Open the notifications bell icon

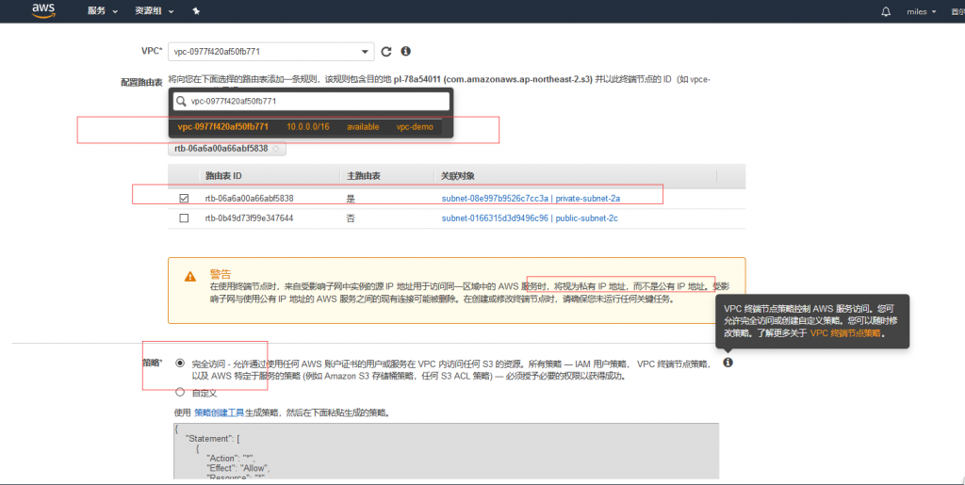click(x=885, y=11)
